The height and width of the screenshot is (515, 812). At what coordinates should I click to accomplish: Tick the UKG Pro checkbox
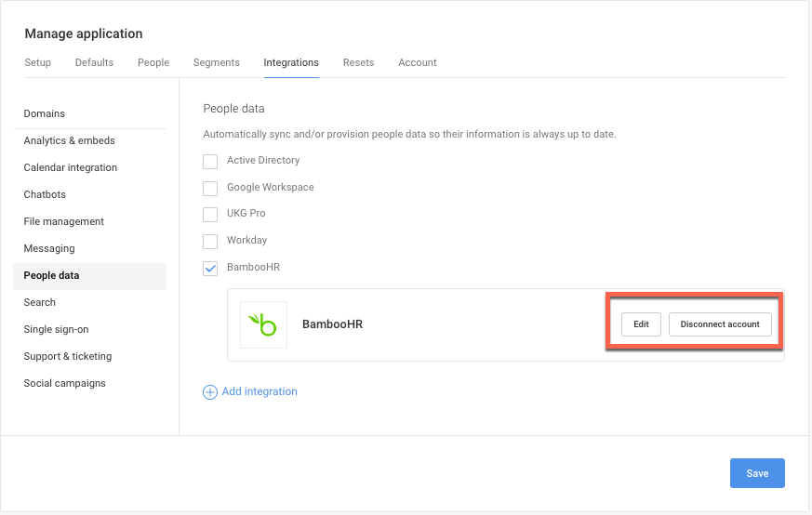click(210, 214)
